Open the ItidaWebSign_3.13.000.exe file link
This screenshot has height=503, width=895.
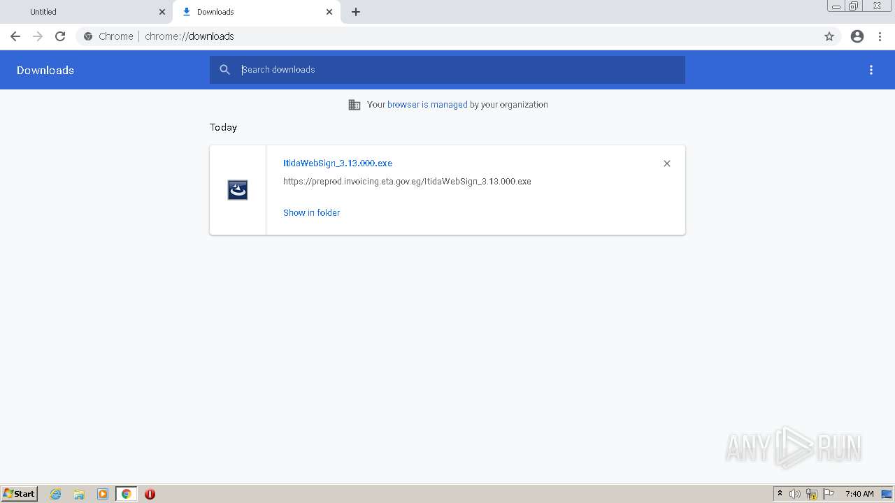click(338, 163)
